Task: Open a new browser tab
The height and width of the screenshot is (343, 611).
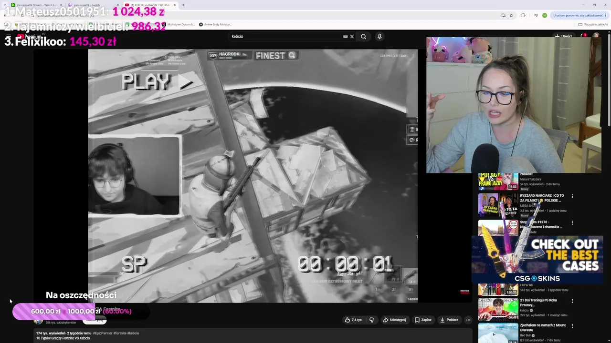Action: pyautogui.click(x=183, y=5)
